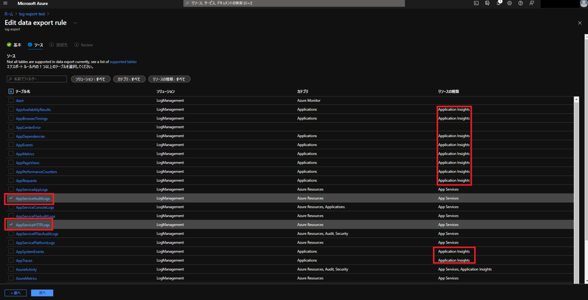The width and height of the screenshot is (588, 300).
Task: Open the カテゴリ : すべて filter
Action: click(129, 79)
